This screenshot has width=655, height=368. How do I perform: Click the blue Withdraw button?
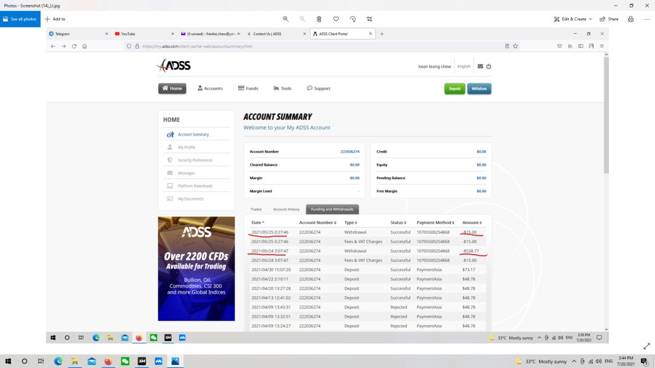tap(479, 88)
